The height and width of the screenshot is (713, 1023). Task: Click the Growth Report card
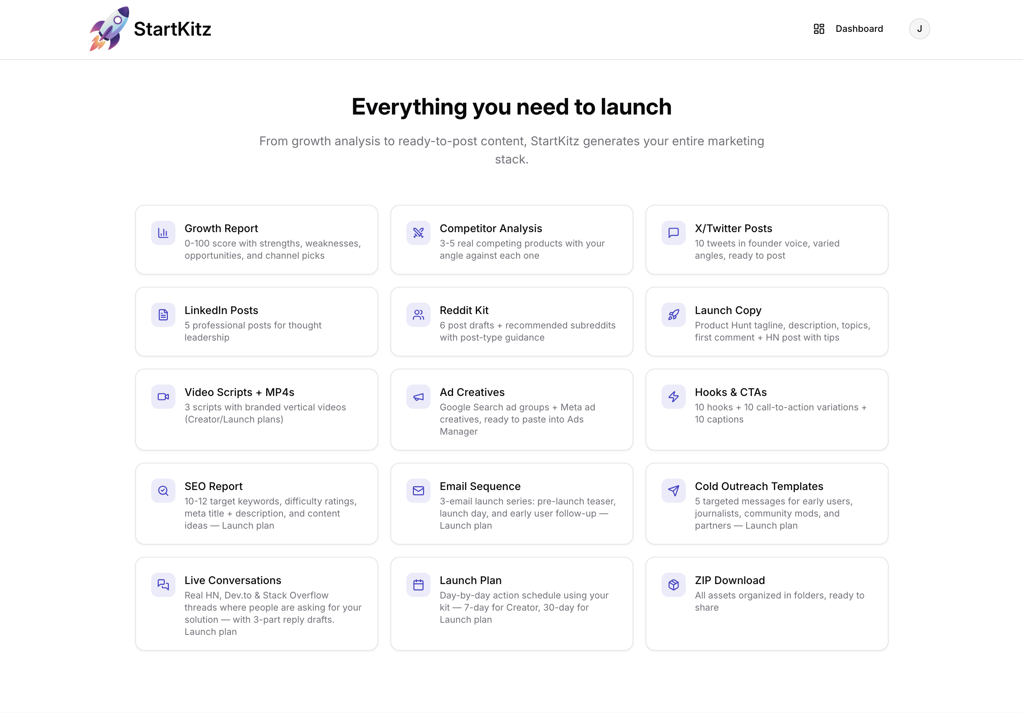(257, 239)
